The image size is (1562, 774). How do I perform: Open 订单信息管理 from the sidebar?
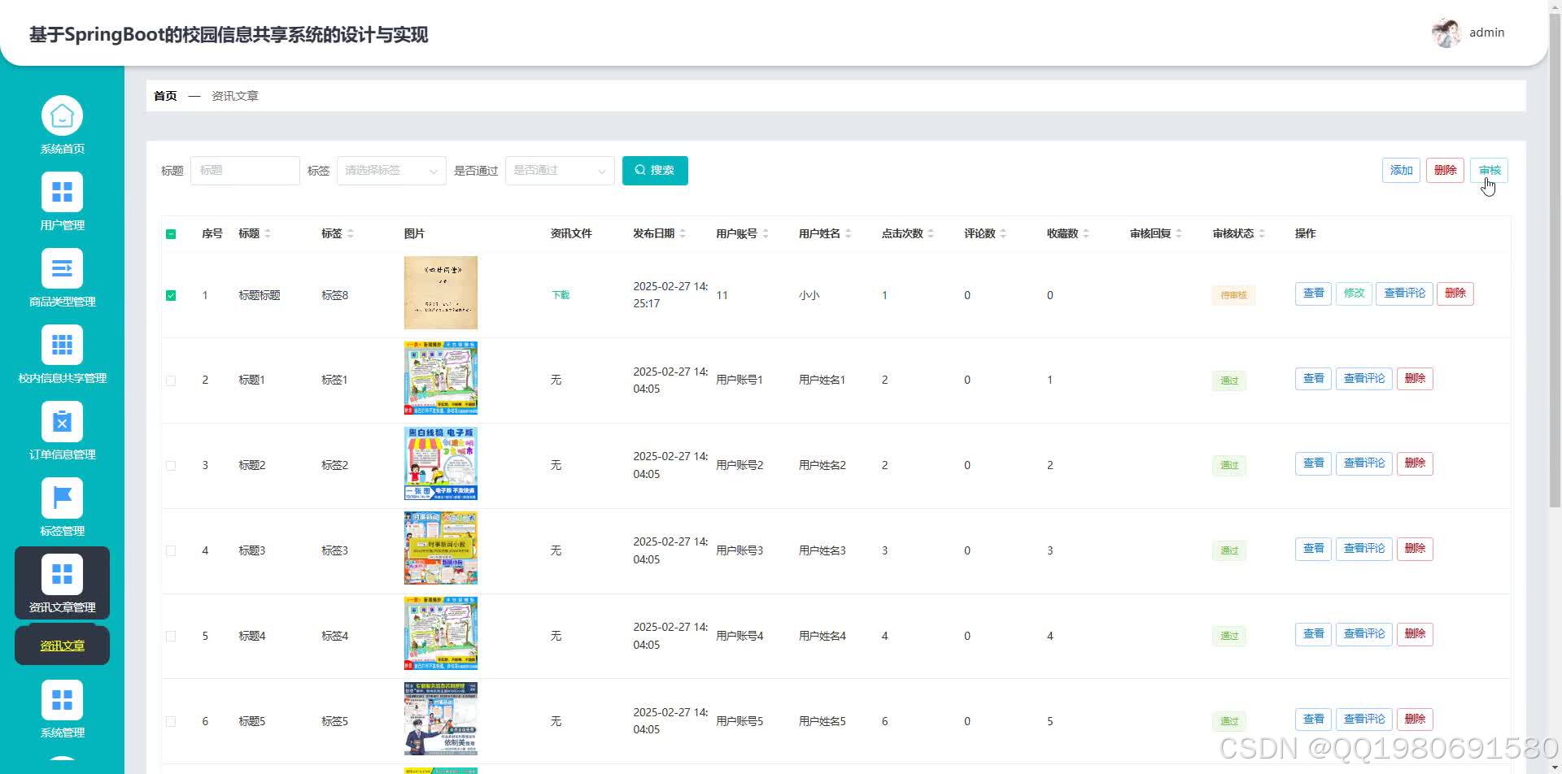coord(62,429)
